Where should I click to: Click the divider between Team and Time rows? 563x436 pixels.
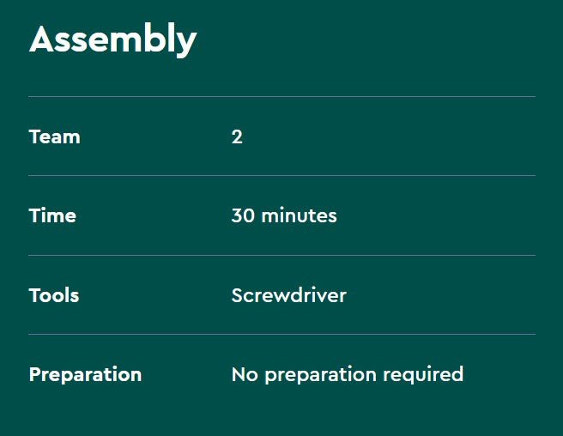point(281,175)
